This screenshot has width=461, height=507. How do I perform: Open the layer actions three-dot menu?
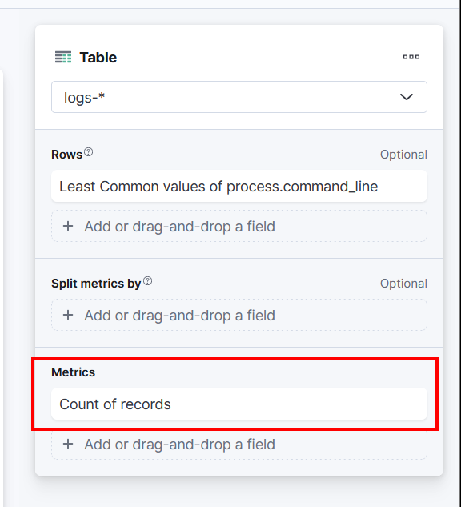pyautogui.click(x=411, y=57)
